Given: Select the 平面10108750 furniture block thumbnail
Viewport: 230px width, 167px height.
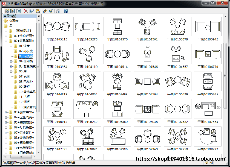Looking at the screenshot, I should (x=178, y=136).
